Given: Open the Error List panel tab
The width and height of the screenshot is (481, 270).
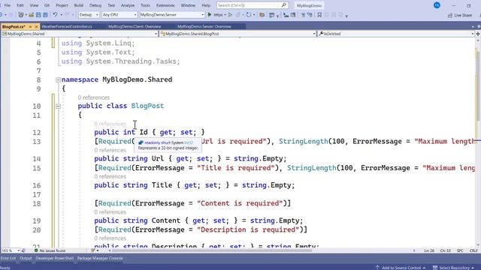Looking at the screenshot, I should point(8,258).
